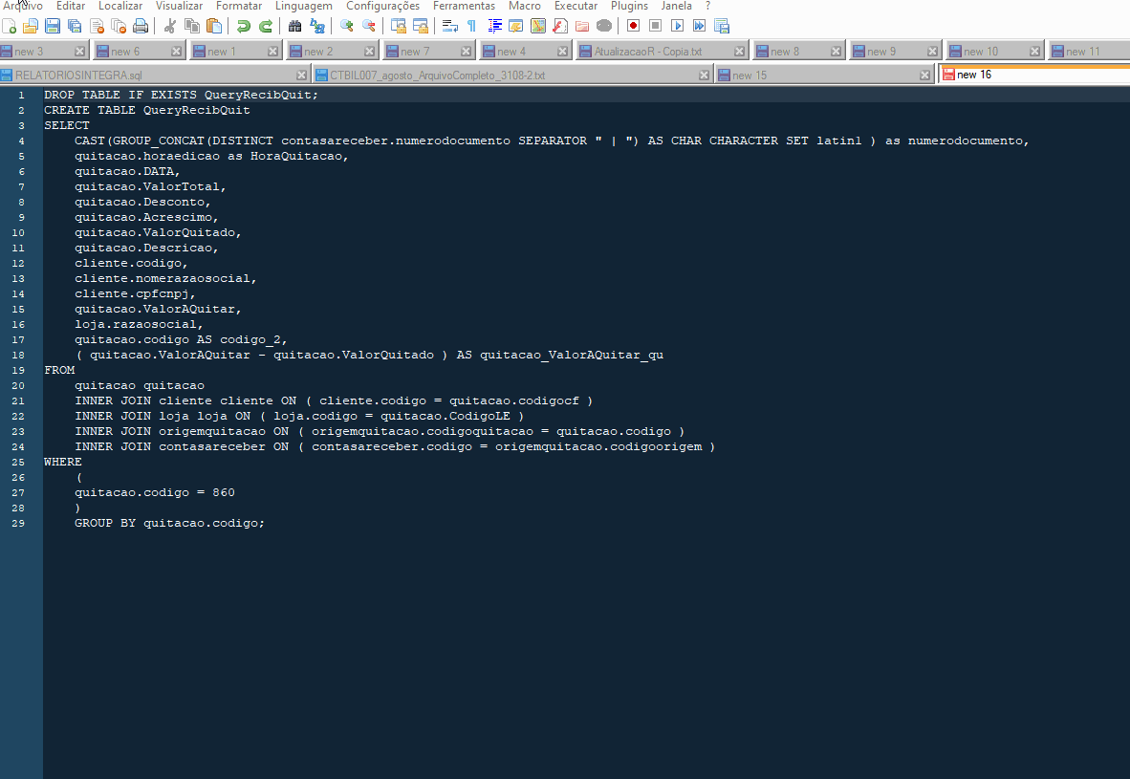This screenshot has width=1130, height=779.
Task: Save the current file via toolbar
Action: [53, 27]
